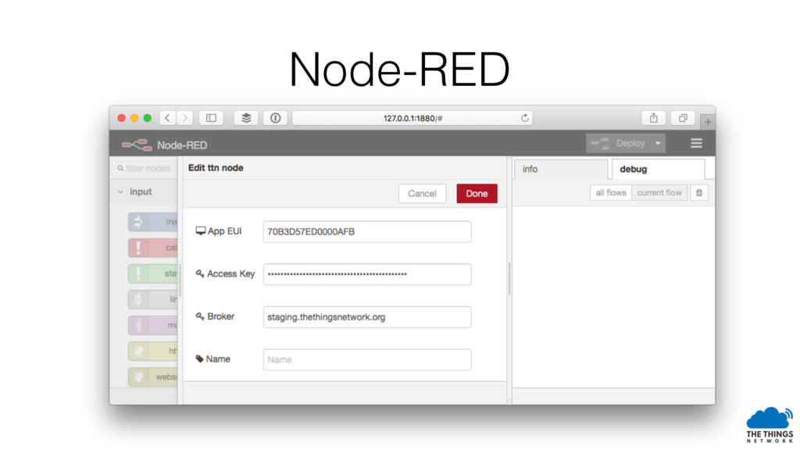Open a new tab with plus icon
Image resolution: width=800 pixels, height=450 pixels.
click(708, 122)
